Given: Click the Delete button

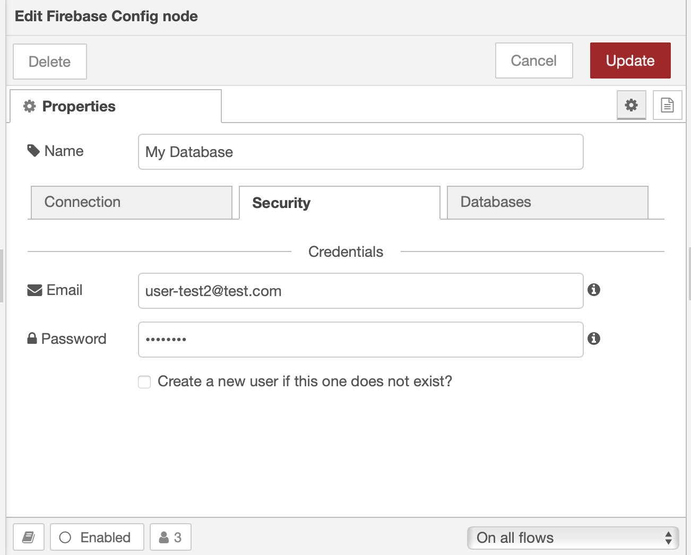Looking at the screenshot, I should pyautogui.click(x=50, y=62).
